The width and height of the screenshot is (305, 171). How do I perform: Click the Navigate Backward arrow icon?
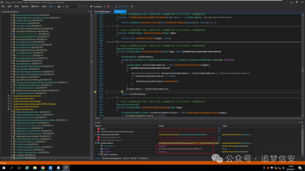51,6
